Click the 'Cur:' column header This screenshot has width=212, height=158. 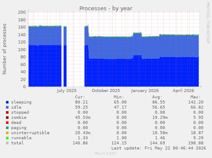tap(80, 97)
